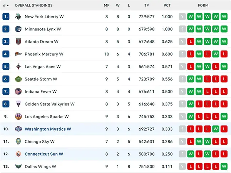Click the Phoenix Mercury team logo
Viewport: 231px width, 173px height.
click(18, 54)
